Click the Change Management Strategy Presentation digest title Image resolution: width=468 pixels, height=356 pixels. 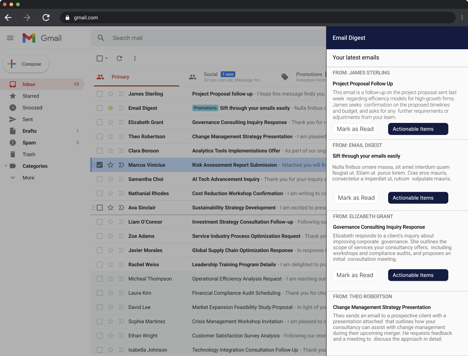[382, 307]
